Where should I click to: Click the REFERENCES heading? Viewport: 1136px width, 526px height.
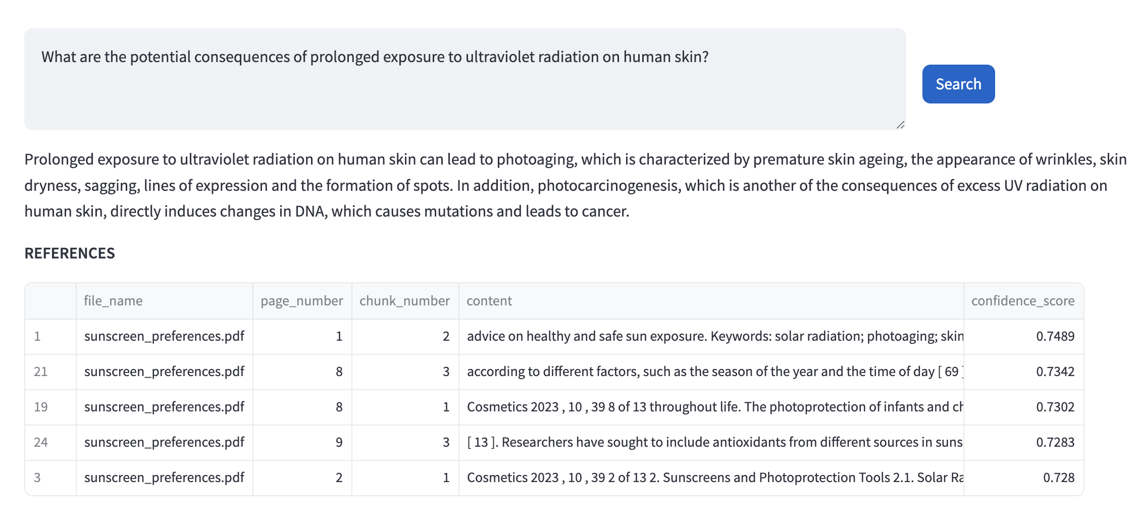point(70,253)
